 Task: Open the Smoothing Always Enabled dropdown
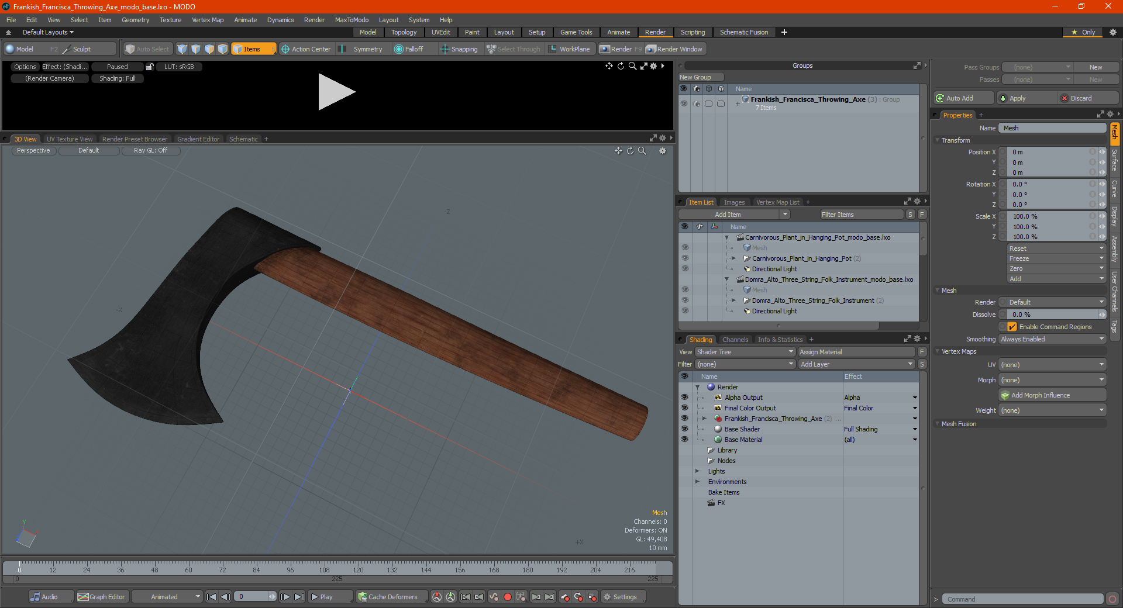coord(1052,339)
